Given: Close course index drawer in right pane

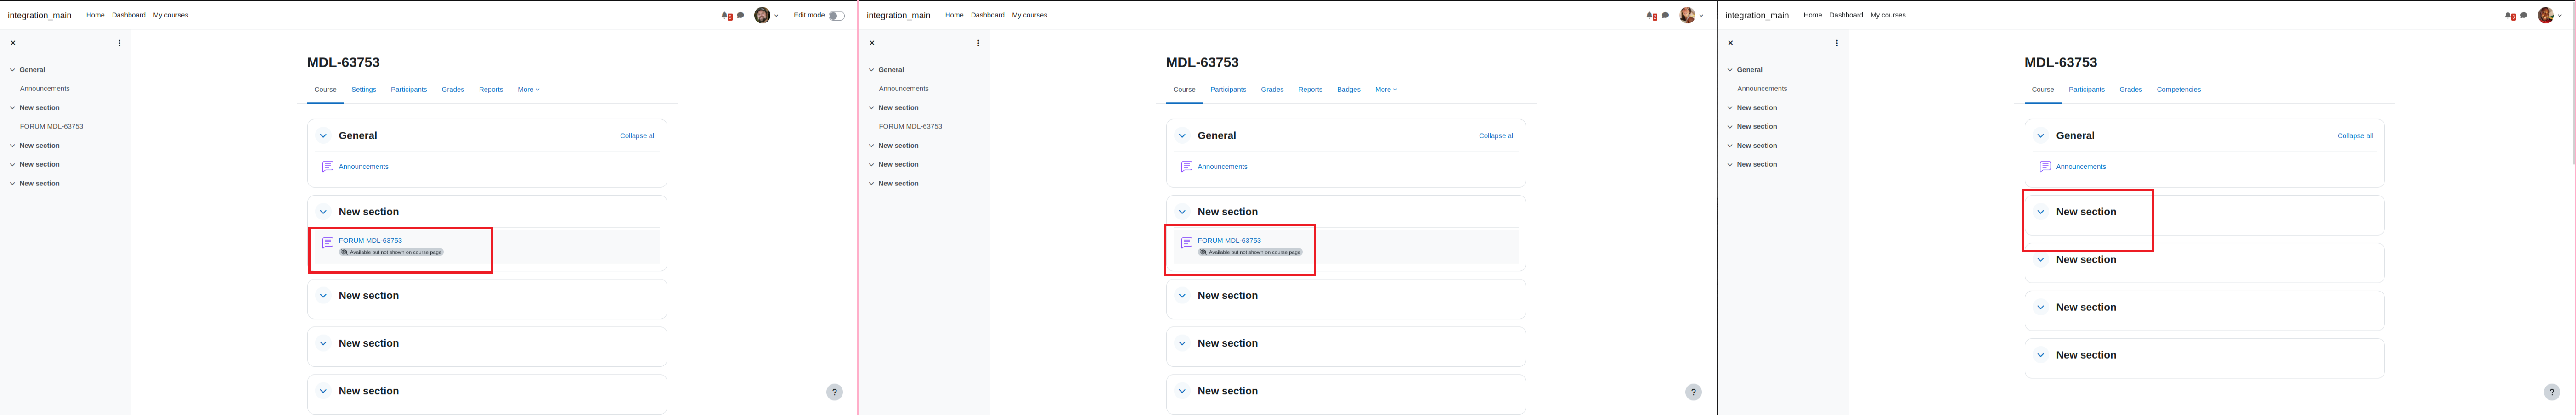Looking at the screenshot, I should pyautogui.click(x=1731, y=43).
